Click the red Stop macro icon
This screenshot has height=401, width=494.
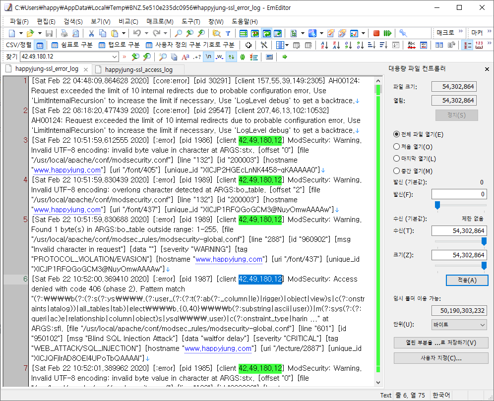tap(376, 33)
